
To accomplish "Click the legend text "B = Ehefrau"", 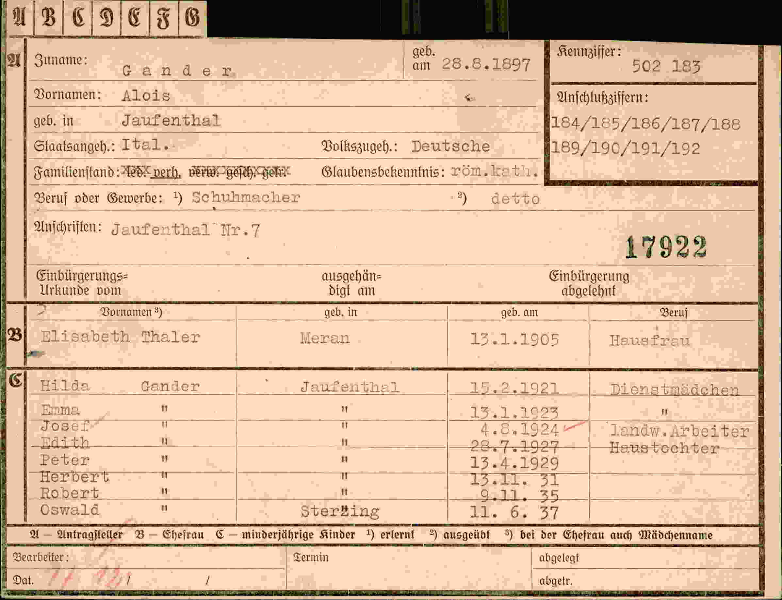I will click(x=170, y=535).
